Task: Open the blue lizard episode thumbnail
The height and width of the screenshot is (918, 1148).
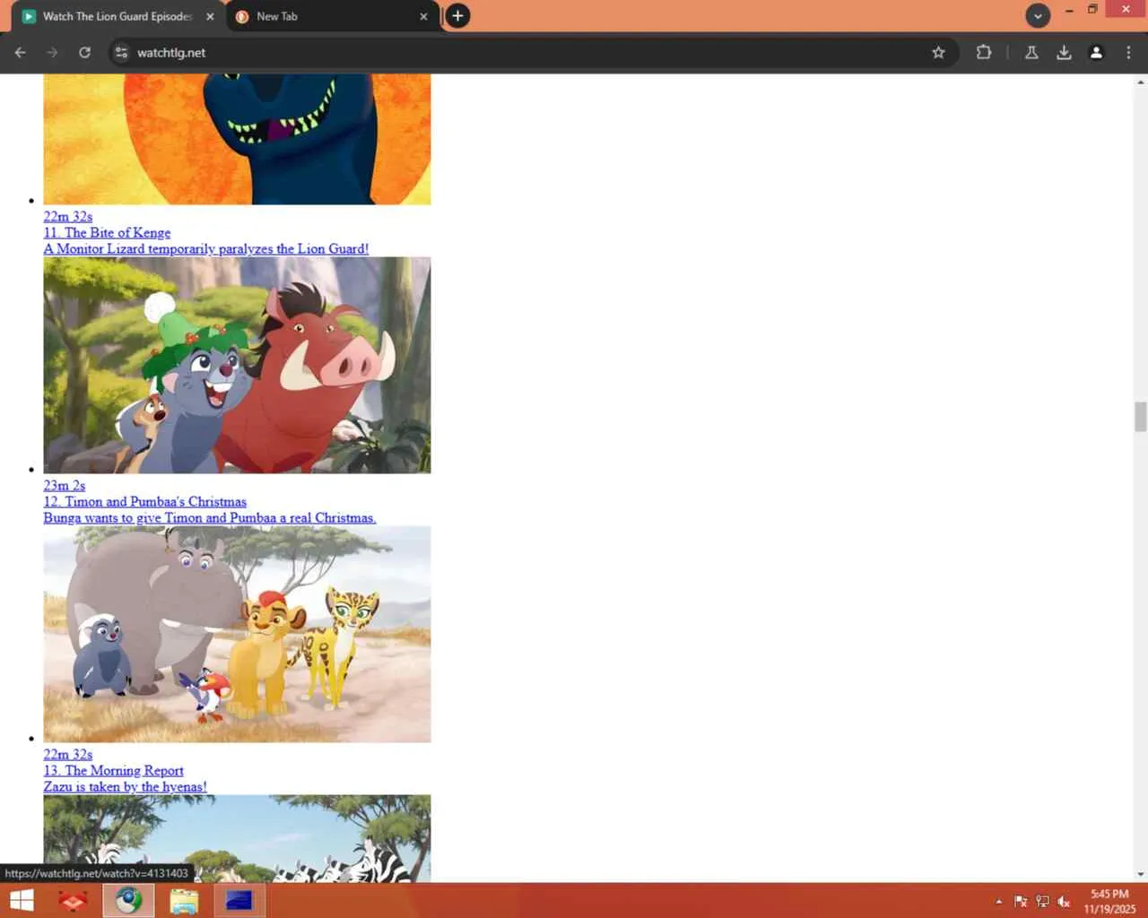Action: tap(237, 140)
